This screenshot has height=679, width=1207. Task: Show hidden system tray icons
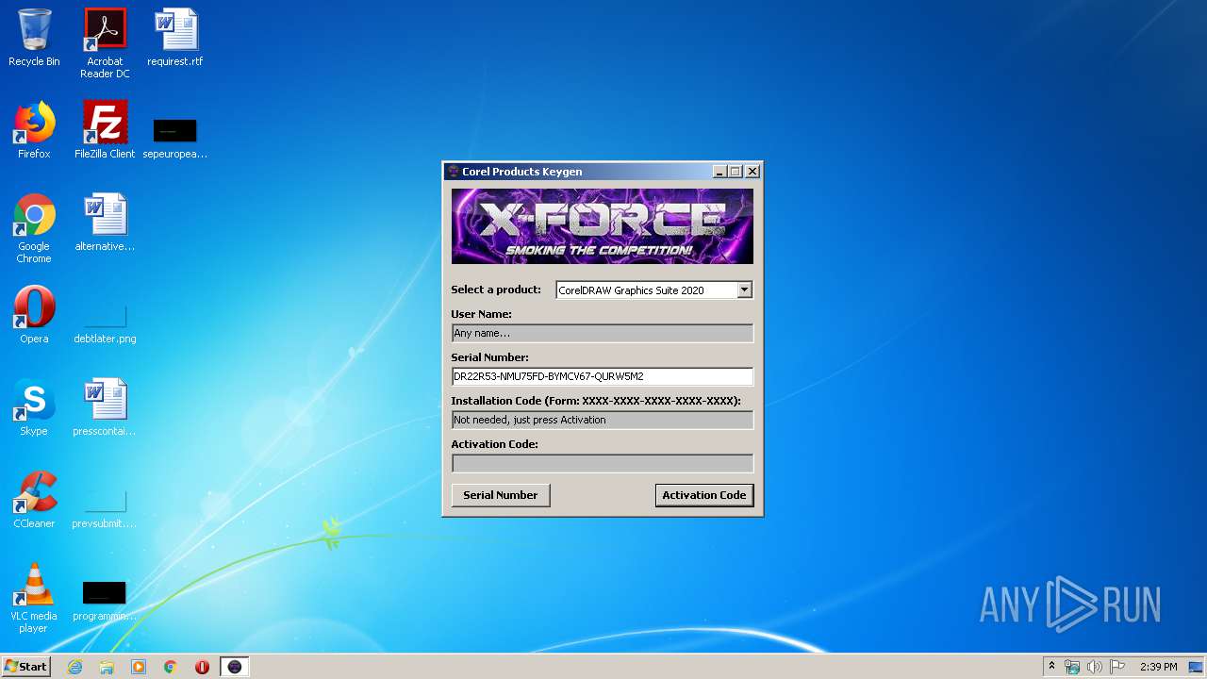[x=1051, y=667]
